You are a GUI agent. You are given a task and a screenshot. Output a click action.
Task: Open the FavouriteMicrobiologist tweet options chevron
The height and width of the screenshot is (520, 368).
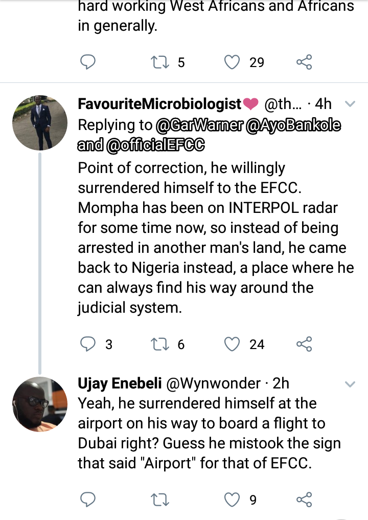pyautogui.click(x=350, y=104)
